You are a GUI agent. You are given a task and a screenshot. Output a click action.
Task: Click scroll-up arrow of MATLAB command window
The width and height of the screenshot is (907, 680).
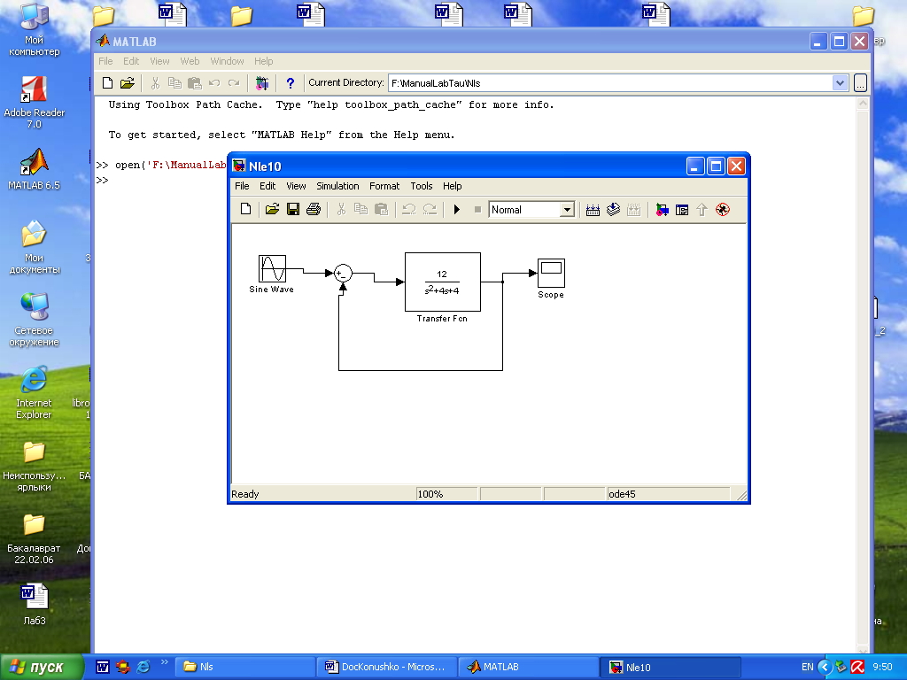coord(863,104)
